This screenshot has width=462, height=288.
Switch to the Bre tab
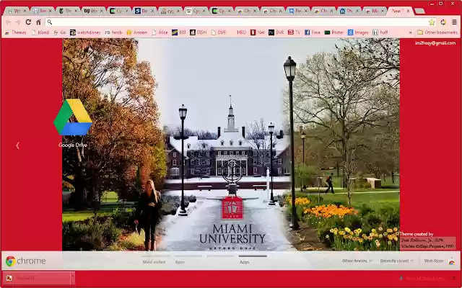point(43,11)
